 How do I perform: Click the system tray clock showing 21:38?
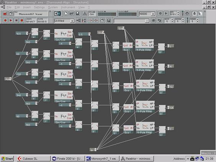[209, 159]
